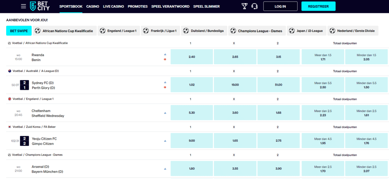Click the BetCity logo
Viewport: 389px width, 179px height.
[x=40, y=6]
